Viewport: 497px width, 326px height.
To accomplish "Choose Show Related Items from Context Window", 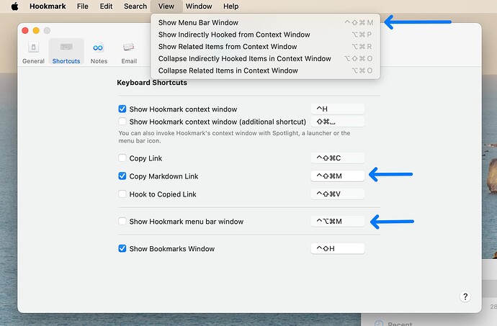I will 265,47.
